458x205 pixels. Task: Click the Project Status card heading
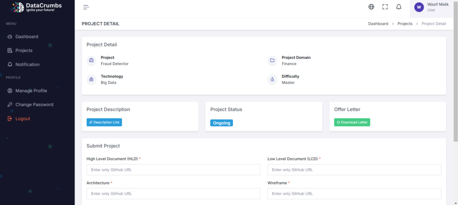226,109
